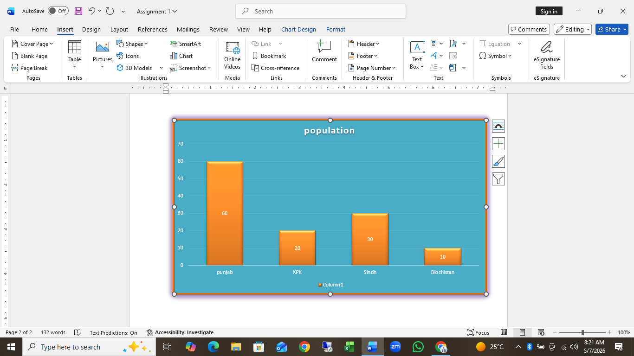Open Chart Elements plus button
Image resolution: width=634 pixels, height=356 pixels.
click(498, 144)
